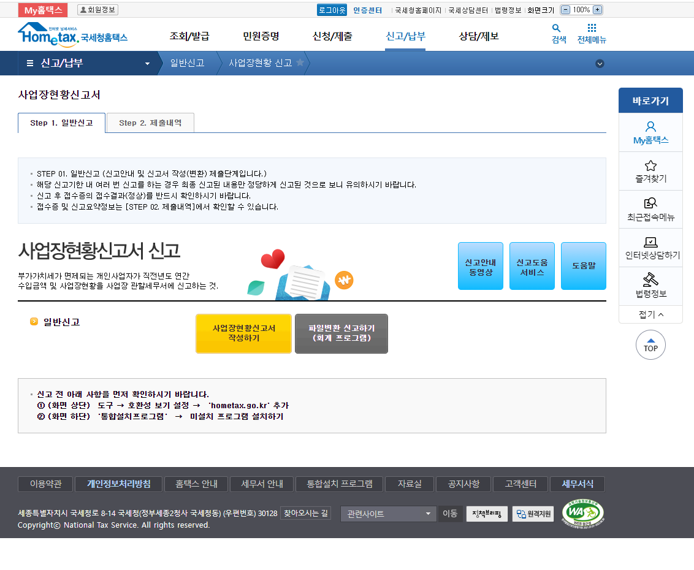Open the 홈택스 안내 footer link

(x=196, y=484)
